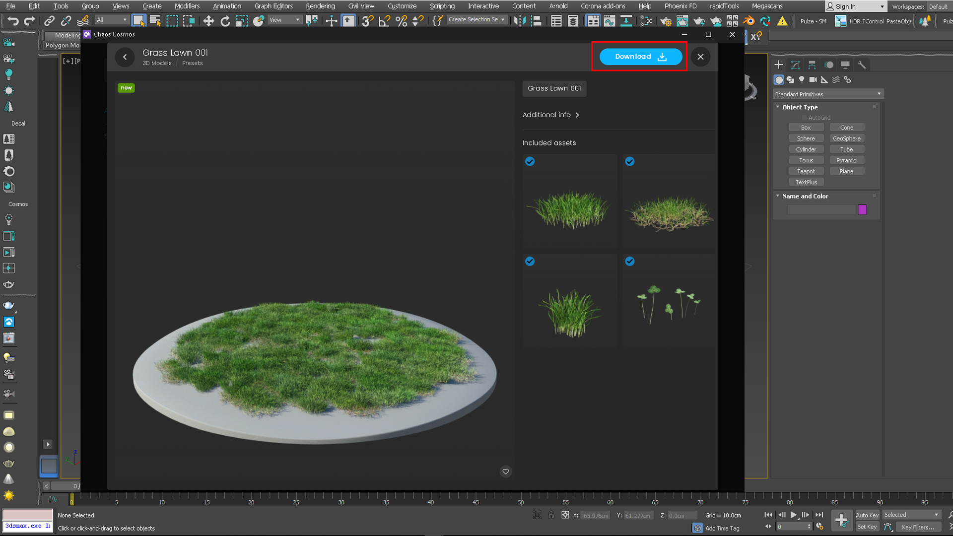Create a Teapot primitive
953x536 pixels.
[806, 171]
